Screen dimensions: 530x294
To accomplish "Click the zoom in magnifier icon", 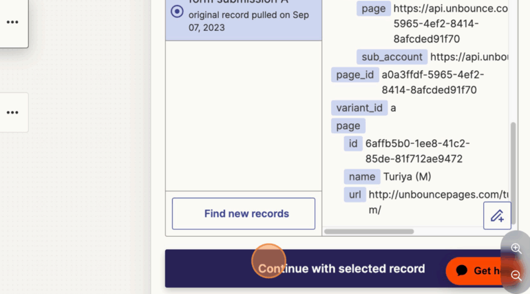I will click(x=516, y=249).
